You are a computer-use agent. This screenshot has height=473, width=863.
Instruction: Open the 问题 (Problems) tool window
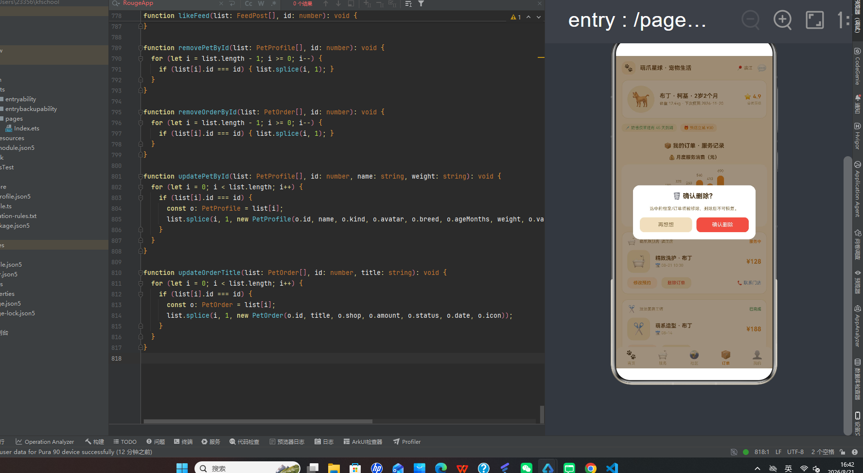[156, 442]
